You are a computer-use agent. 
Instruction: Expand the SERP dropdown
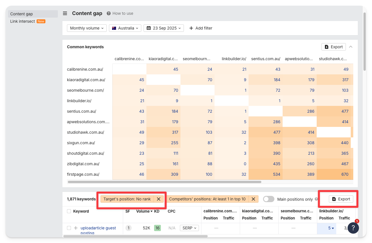click(x=189, y=228)
